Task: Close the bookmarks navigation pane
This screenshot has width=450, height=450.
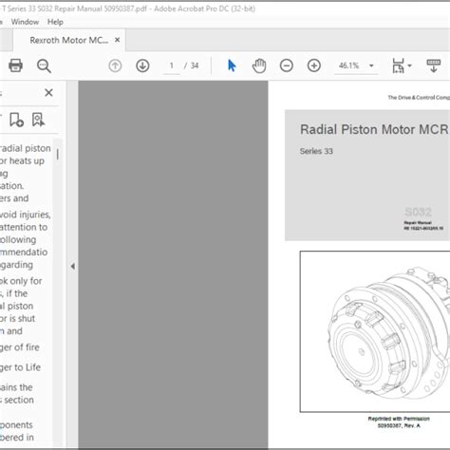Action: click(48, 93)
